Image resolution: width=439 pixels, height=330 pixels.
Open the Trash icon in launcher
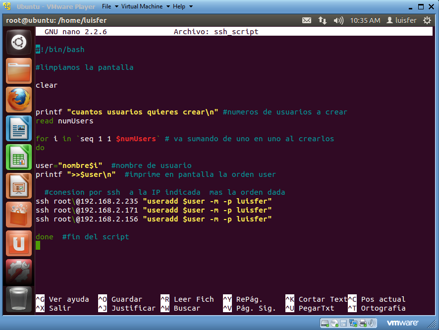coord(18,299)
